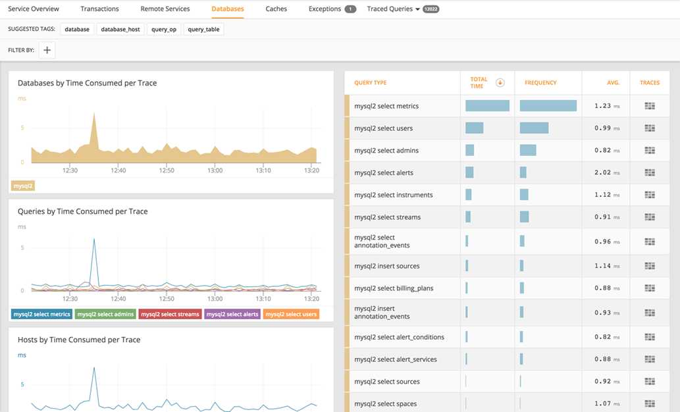
Task: Select the mysql2 select alerts row label
Action: tap(384, 172)
